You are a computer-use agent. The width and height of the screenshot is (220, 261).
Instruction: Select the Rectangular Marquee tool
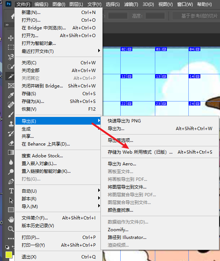(x=11, y=47)
